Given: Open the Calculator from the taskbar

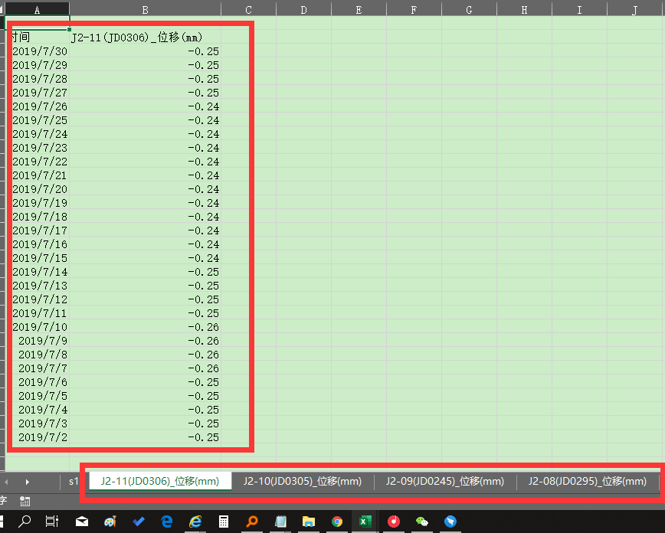Looking at the screenshot, I should point(224,521).
